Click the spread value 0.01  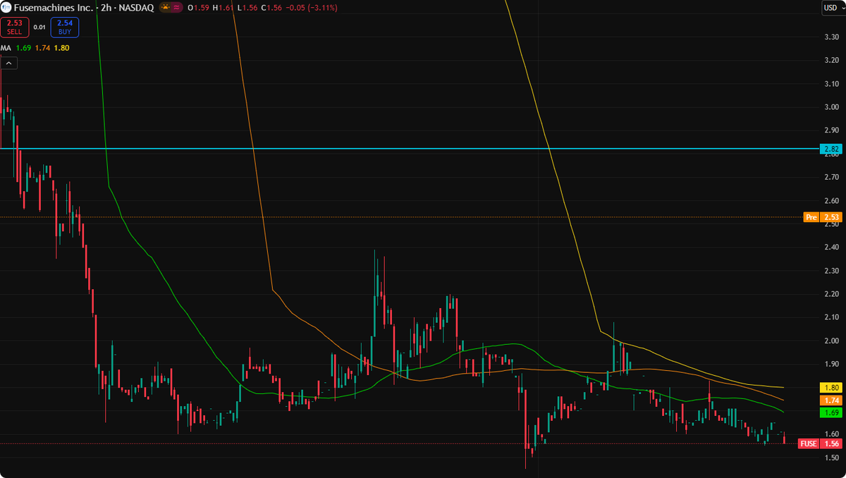tap(39, 27)
